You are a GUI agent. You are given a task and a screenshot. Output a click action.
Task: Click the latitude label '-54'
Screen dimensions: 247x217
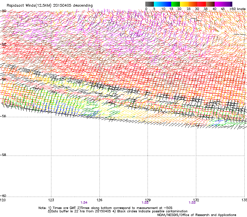3,79
